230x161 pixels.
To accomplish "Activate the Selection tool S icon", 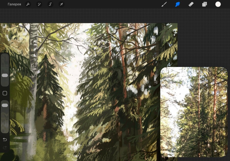I will tap(50, 4).
